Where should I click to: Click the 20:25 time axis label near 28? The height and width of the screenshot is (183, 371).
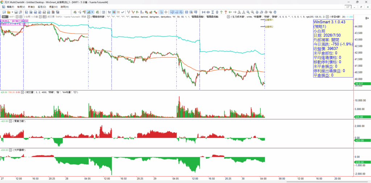tap(52, 179)
